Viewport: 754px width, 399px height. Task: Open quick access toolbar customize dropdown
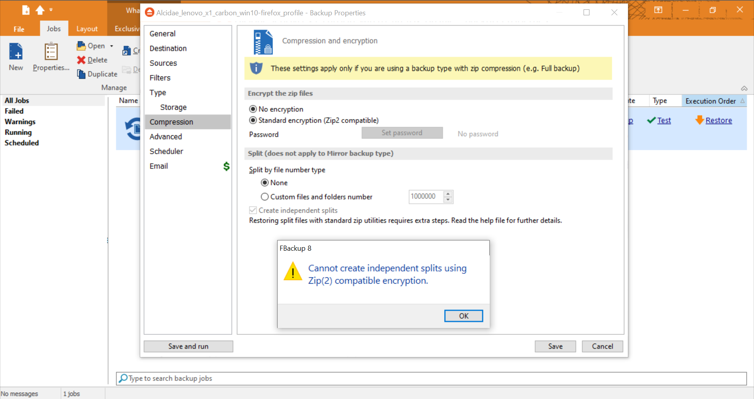pos(51,10)
